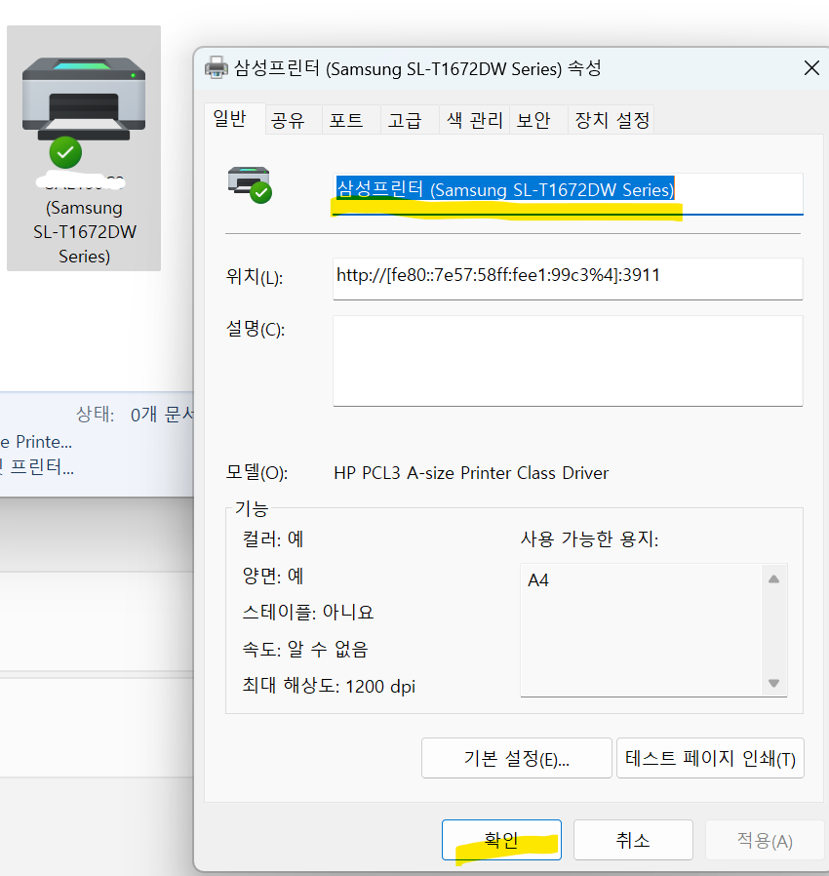The width and height of the screenshot is (829, 876).
Task: Click the printer status icon beside name field
Action: (250, 185)
